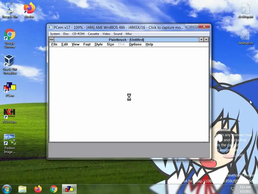Open the Windows Start menu orb
Image resolution: width=258 pixels, height=194 pixels.
click(7, 189)
